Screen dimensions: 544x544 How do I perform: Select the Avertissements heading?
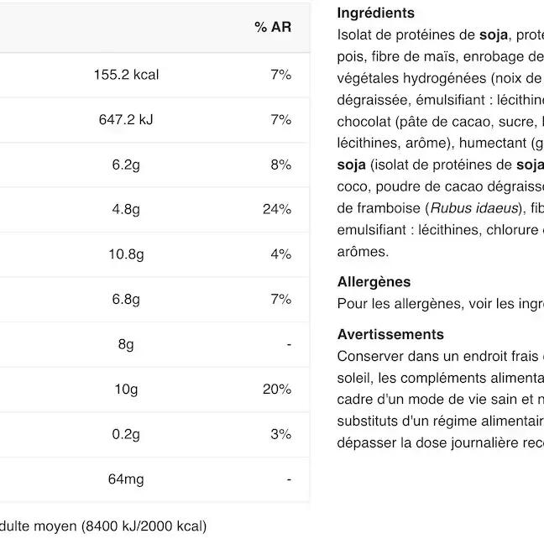[390, 334]
